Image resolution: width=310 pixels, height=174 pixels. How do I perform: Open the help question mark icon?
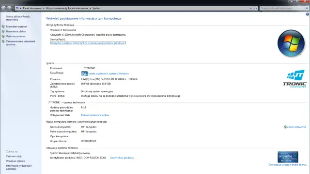(308, 14)
